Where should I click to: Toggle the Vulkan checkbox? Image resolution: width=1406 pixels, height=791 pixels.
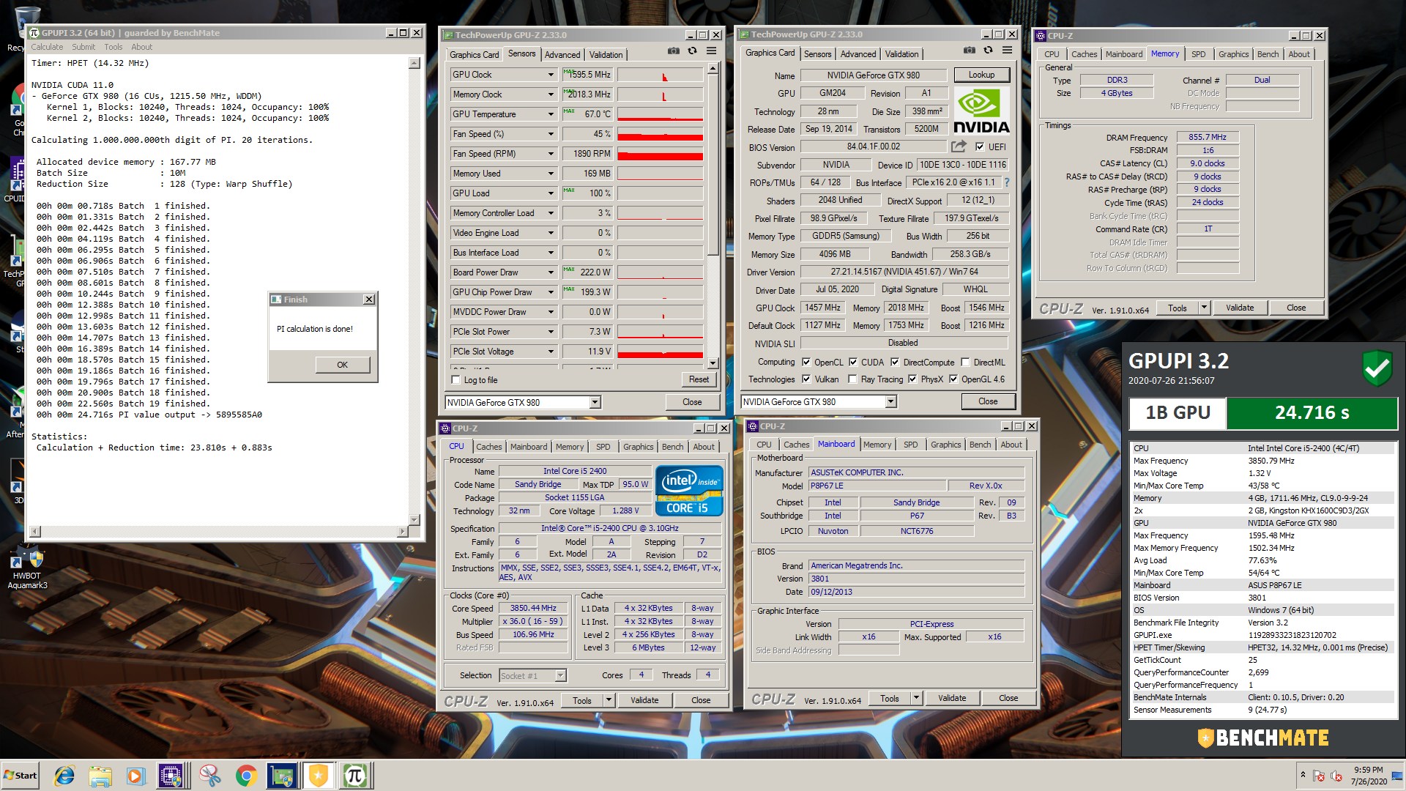point(806,379)
